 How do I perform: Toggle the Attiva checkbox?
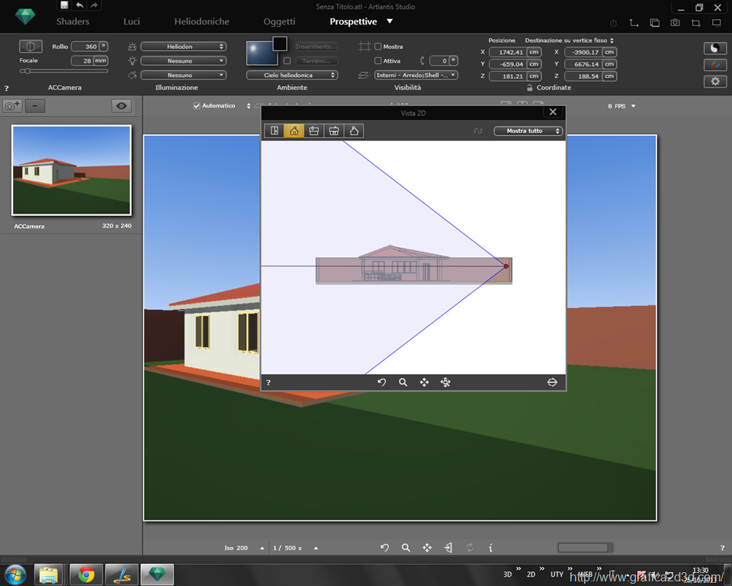coord(378,61)
